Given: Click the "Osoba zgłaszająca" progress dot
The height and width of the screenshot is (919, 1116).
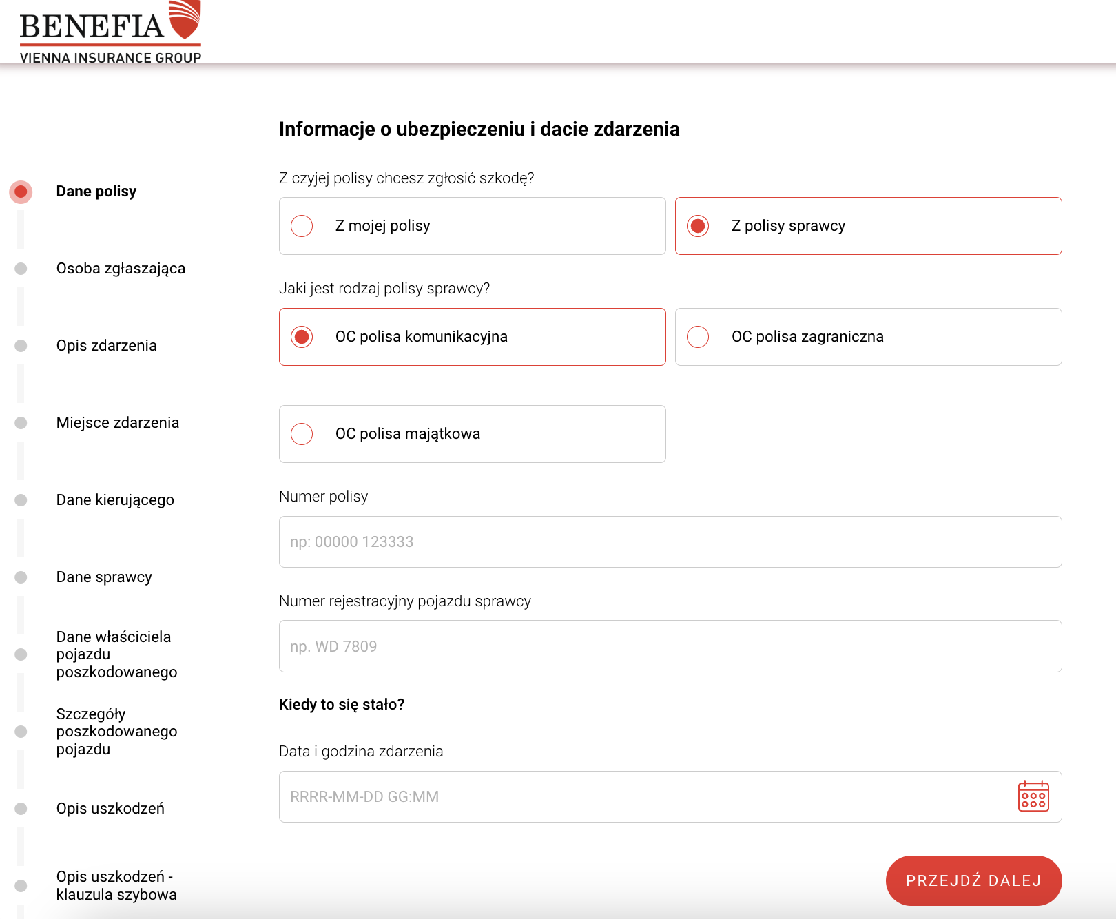Looking at the screenshot, I should (x=21, y=269).
